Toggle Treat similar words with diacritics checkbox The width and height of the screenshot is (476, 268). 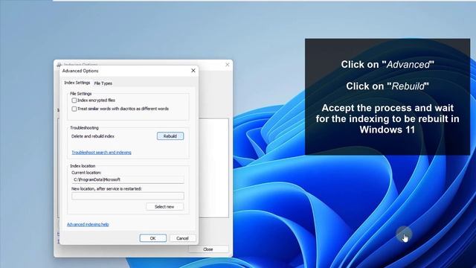point(74,109)
